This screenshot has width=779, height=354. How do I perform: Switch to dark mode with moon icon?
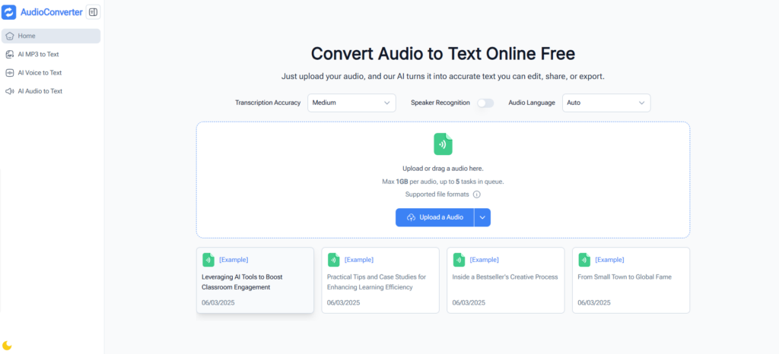(x=7, y=346)
